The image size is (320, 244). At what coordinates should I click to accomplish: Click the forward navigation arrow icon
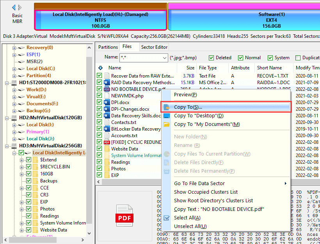(x=21, y=7)
